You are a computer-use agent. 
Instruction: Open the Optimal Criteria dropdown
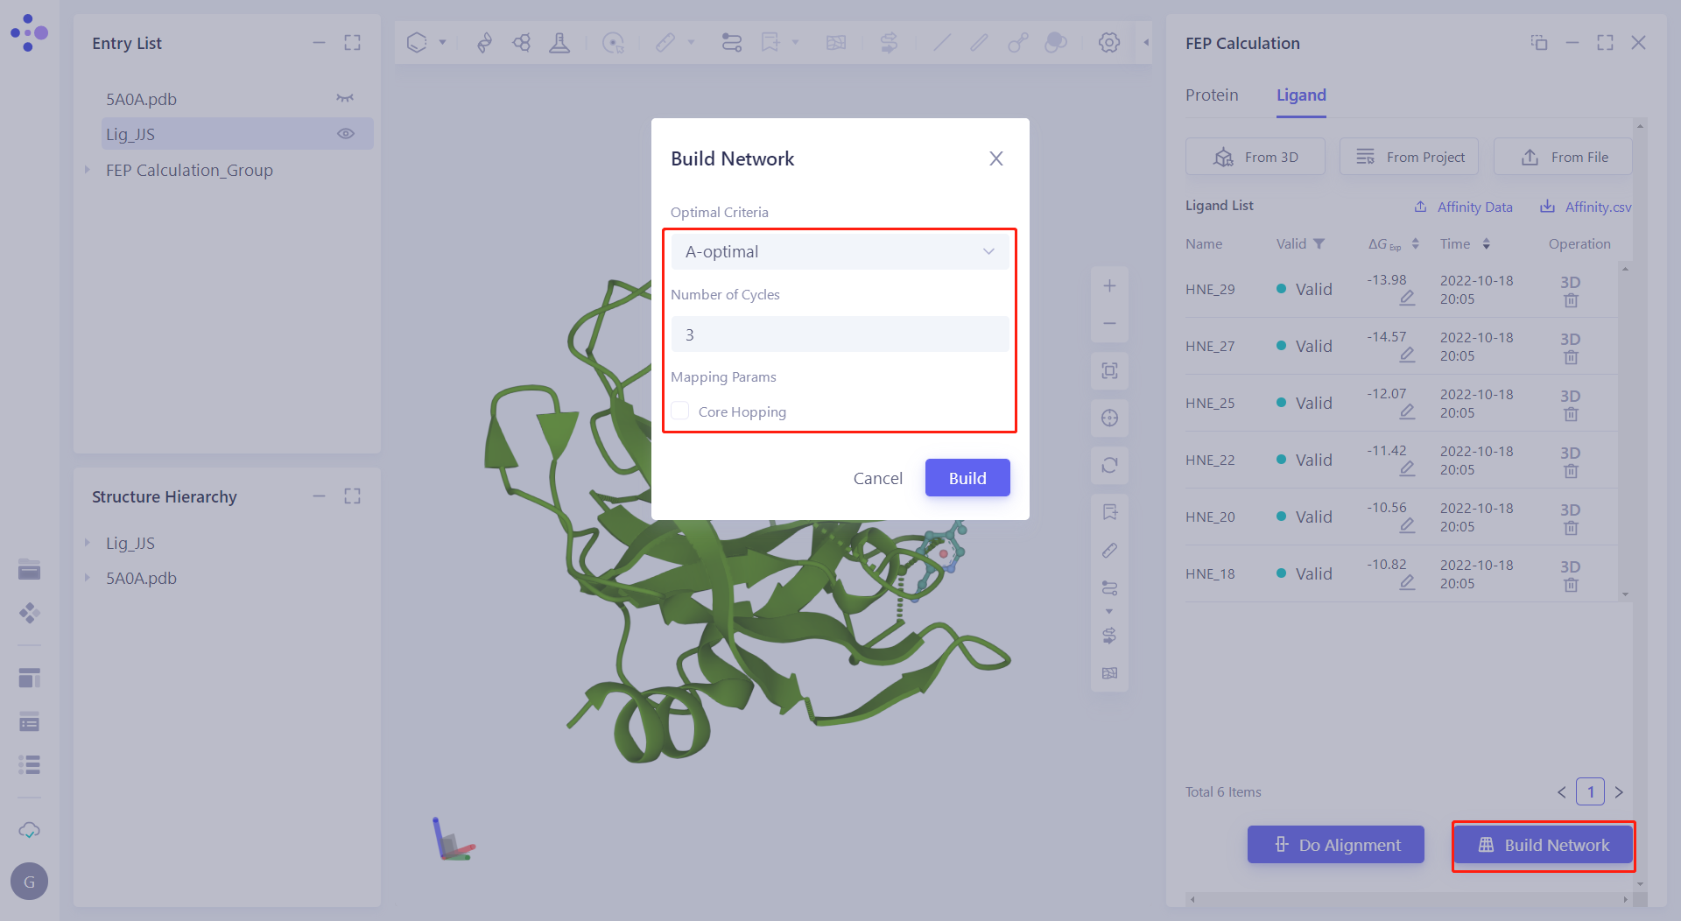coord(839,252)
